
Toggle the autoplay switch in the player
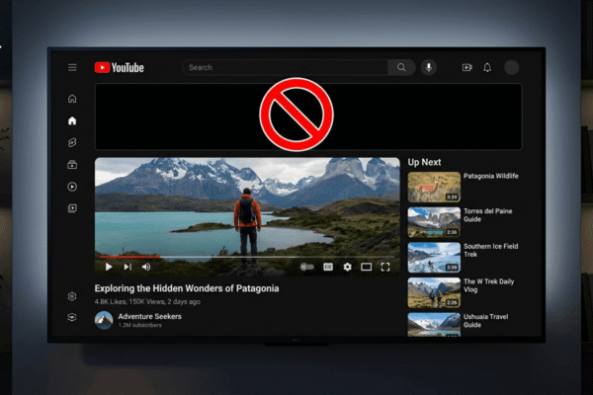tap(306, 267)
